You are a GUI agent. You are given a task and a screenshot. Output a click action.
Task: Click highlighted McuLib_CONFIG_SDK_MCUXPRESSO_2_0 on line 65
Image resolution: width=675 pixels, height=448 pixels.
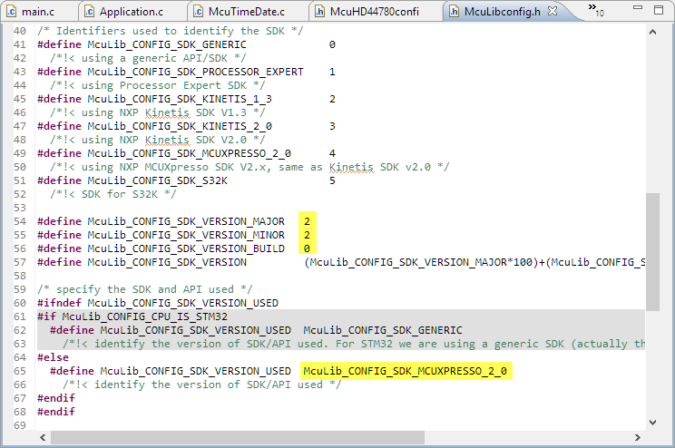406,371
